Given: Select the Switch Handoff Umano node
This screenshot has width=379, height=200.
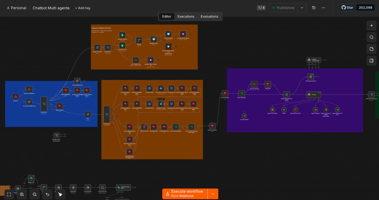Looking at the screenshot, I should (371, 94).
